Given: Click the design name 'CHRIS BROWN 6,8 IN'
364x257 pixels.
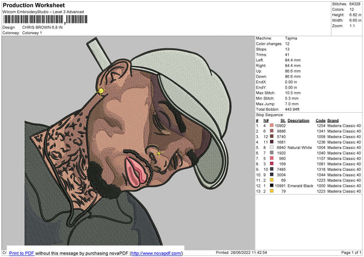Looking at the screenshot, I should point(42,27).
